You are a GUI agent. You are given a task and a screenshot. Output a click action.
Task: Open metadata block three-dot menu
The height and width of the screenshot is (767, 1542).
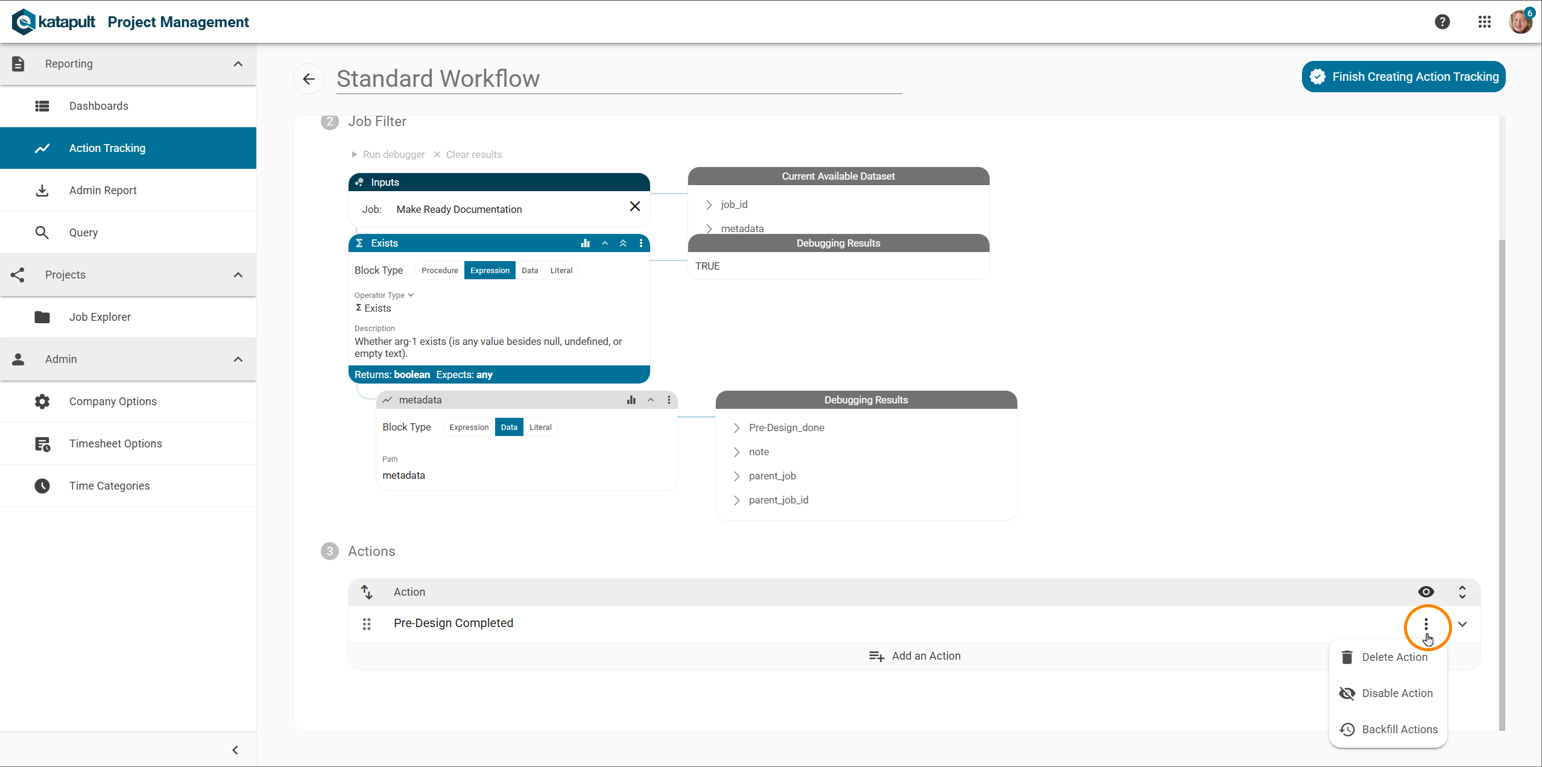[x=669, y=400]
